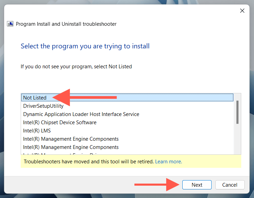Select Dynamic Application Loader Host Interface Service
This screenshot has height=198, width=254.
point(81,114)
